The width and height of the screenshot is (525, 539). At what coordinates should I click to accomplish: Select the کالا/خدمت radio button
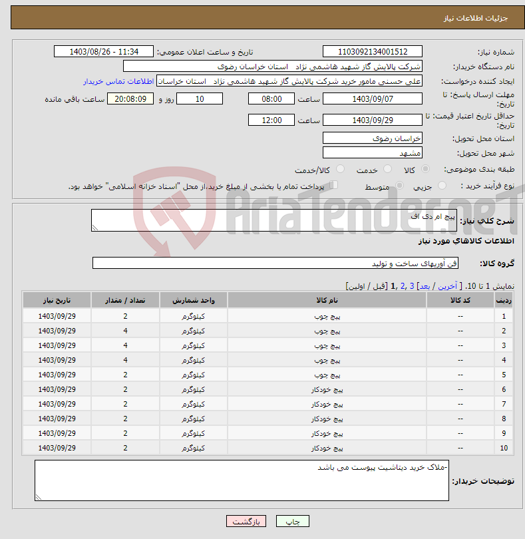[x=340, y=169]
